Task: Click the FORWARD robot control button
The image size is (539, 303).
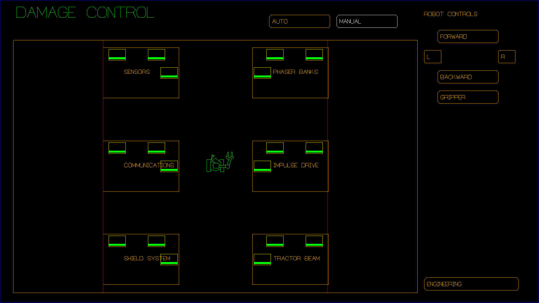Action: point(467,36)
